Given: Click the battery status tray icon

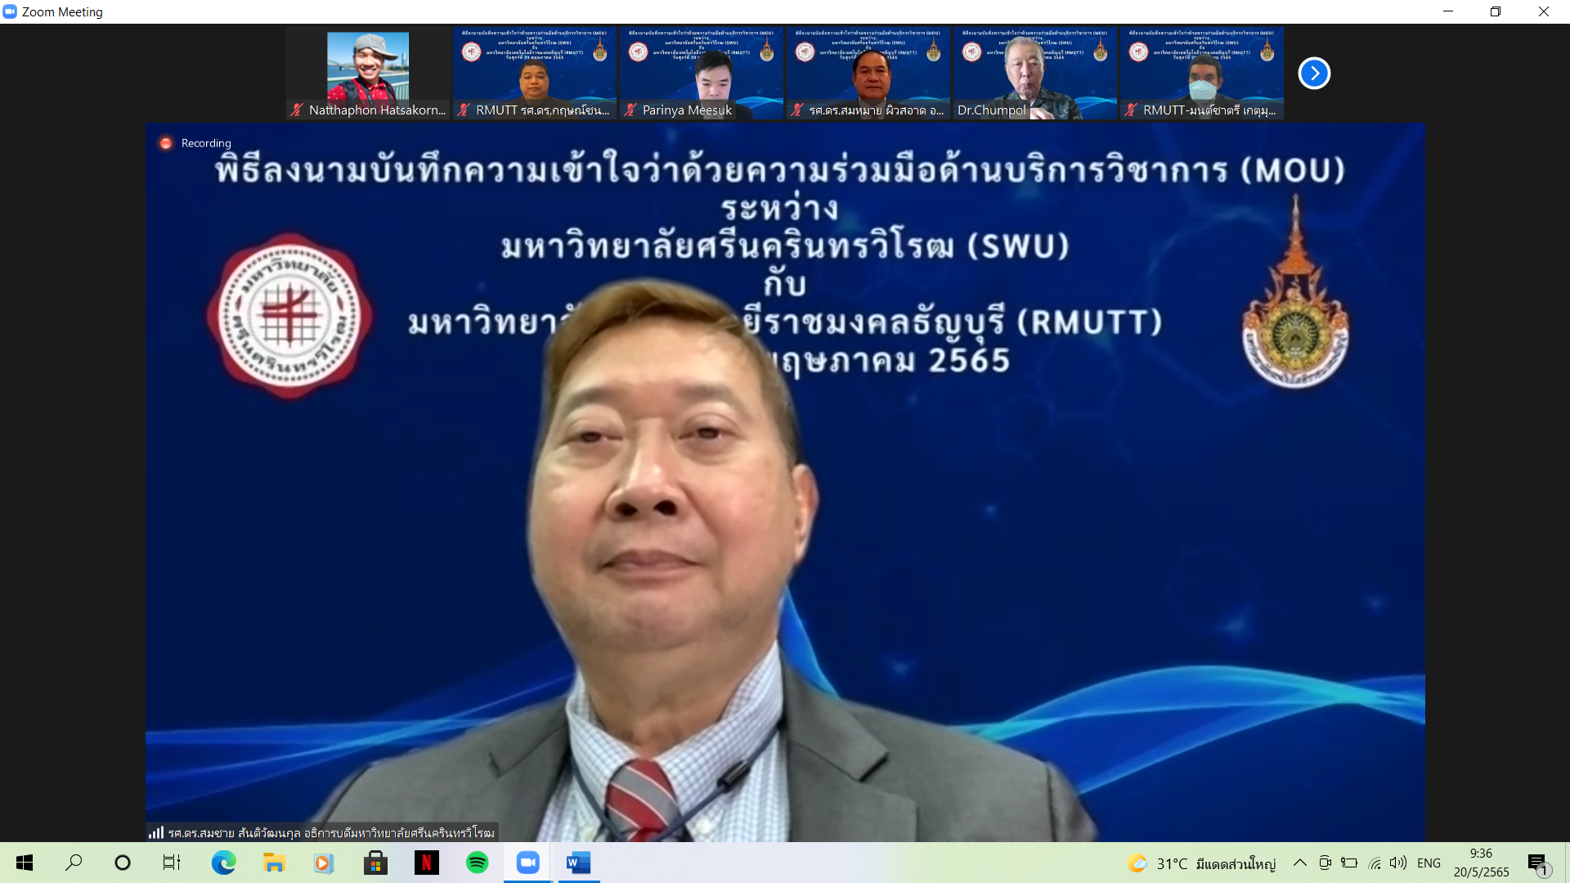Looking at the screenshot, I should point(1350,863).
